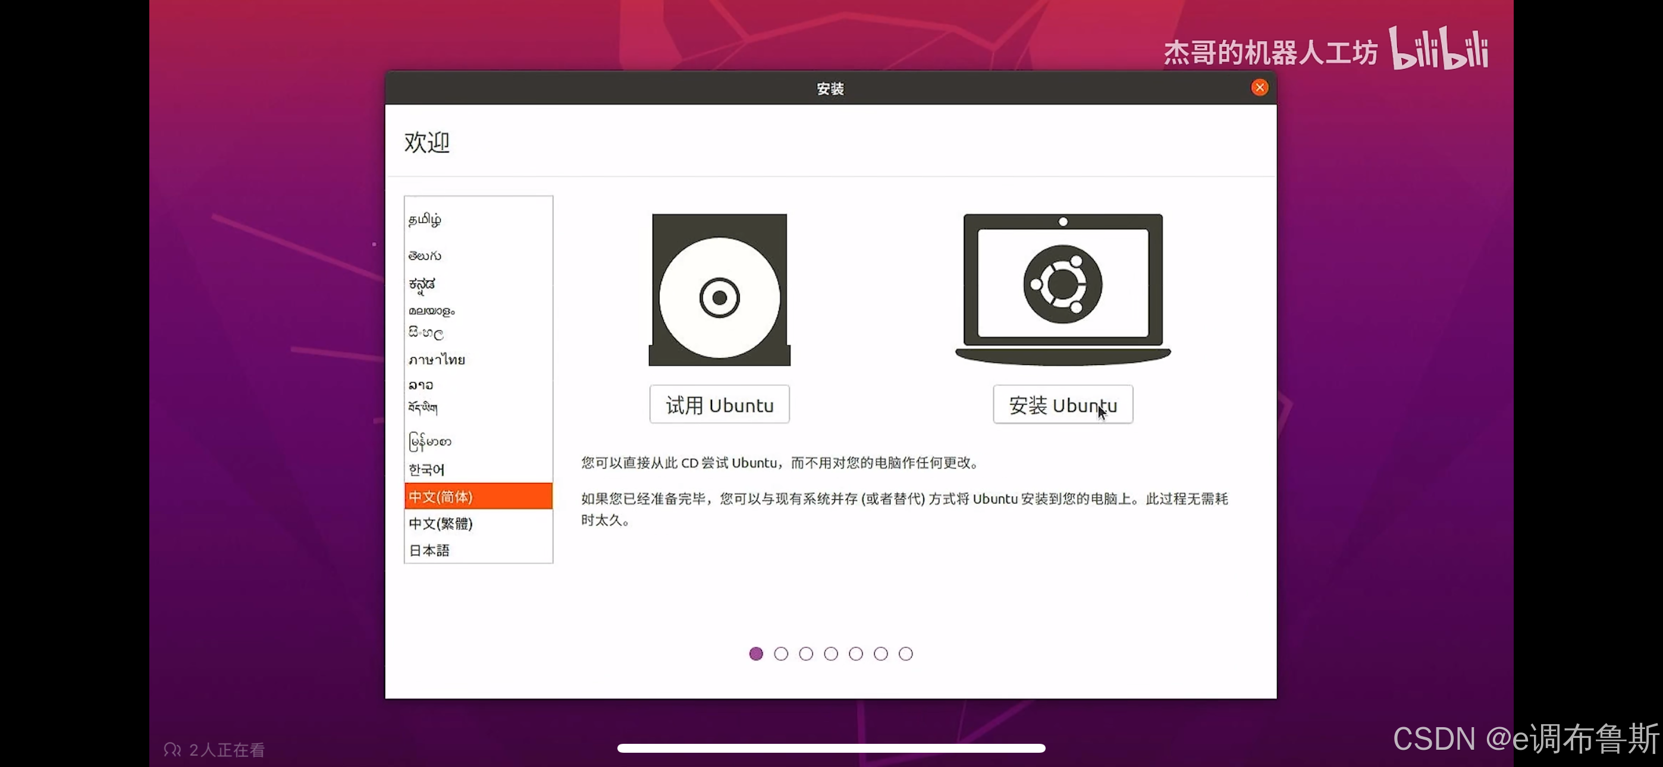Screen dimensions: 1663x767
Task: Pick తెలుగు language entry
Action: (x=478, y=256)
